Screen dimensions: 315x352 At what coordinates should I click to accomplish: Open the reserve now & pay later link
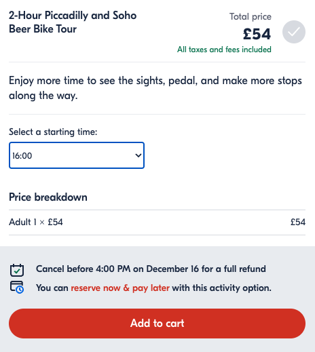pyautogui.click(x=120, y=288)
